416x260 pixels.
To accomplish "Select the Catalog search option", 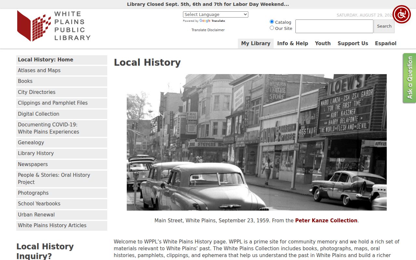I will point(272,22).
